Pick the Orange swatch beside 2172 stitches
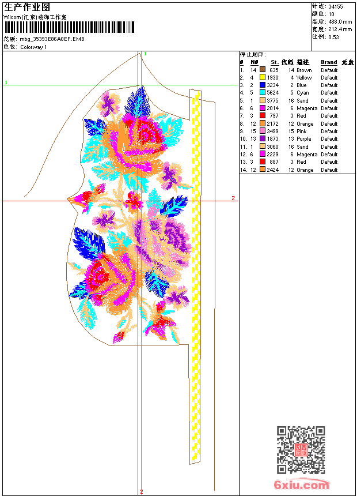Screen dimensions: 357x496 point(262,123)
